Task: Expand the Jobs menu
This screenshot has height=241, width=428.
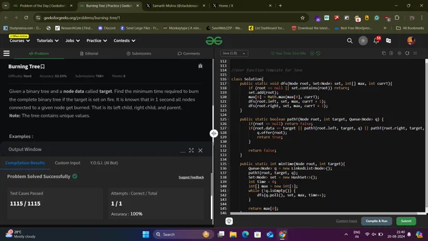Action: click(72, 41)
